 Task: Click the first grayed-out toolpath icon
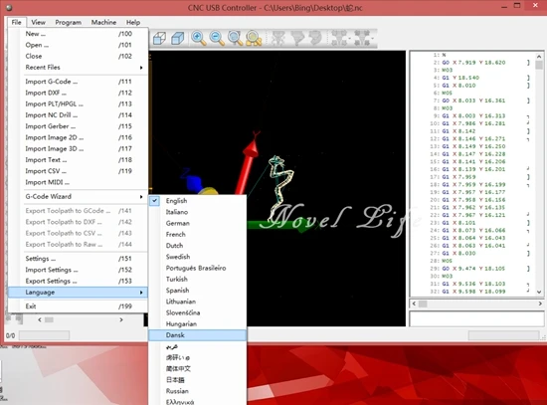click(278, 38)
